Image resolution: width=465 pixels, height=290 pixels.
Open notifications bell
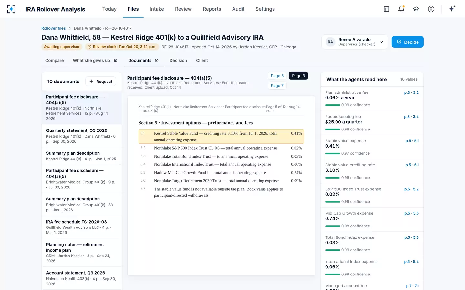[401, 9]
